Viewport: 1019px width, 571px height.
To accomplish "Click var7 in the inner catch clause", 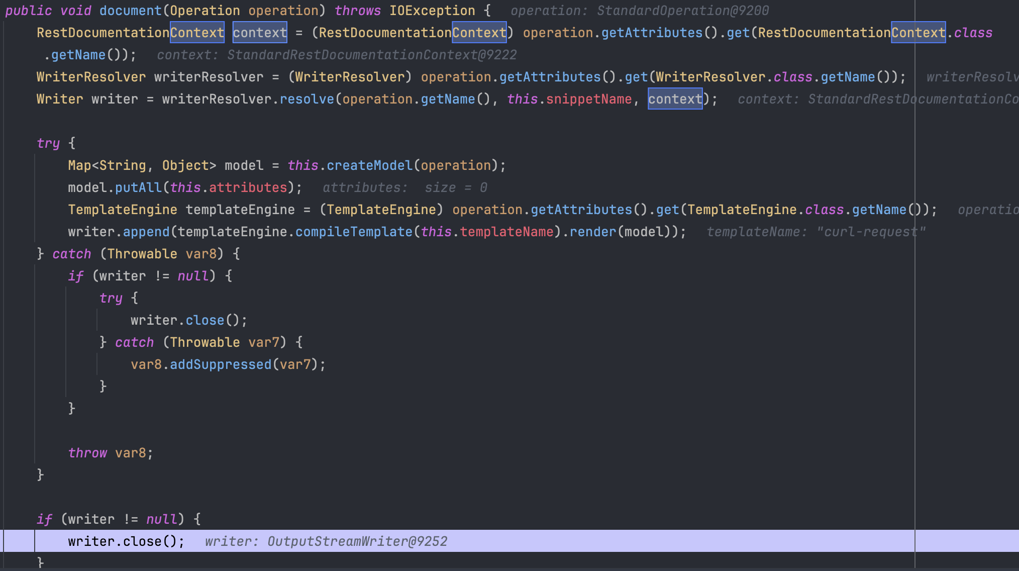I will click(264, 342).
